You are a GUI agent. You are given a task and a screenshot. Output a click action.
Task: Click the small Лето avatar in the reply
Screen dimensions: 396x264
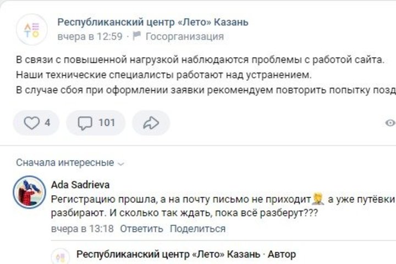point(59,257)
